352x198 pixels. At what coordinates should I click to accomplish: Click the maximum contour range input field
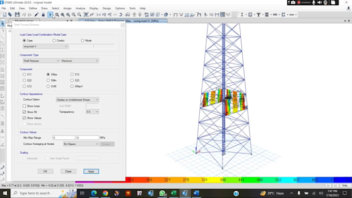pyautogui.click(x=88, y=138)
